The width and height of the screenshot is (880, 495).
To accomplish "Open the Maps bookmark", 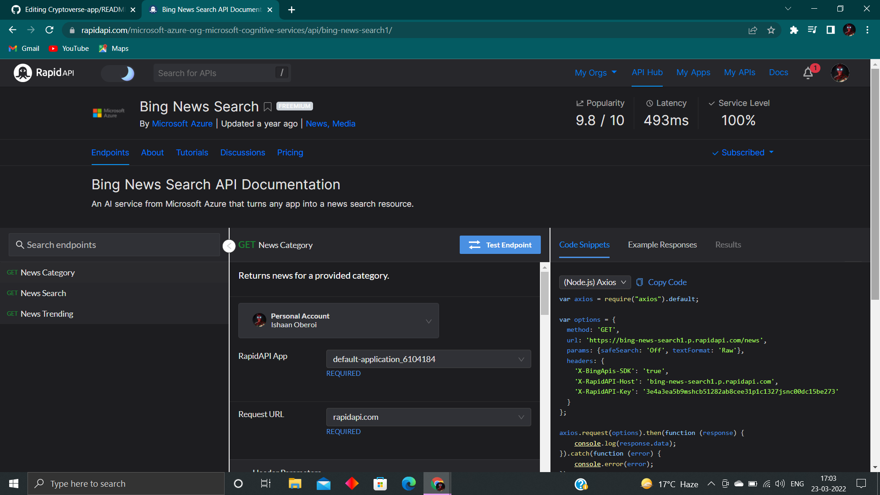I will pyautogui.click(x=114, y=49).
